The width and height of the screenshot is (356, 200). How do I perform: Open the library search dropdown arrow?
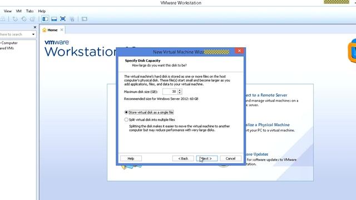(x=33, y=34)
